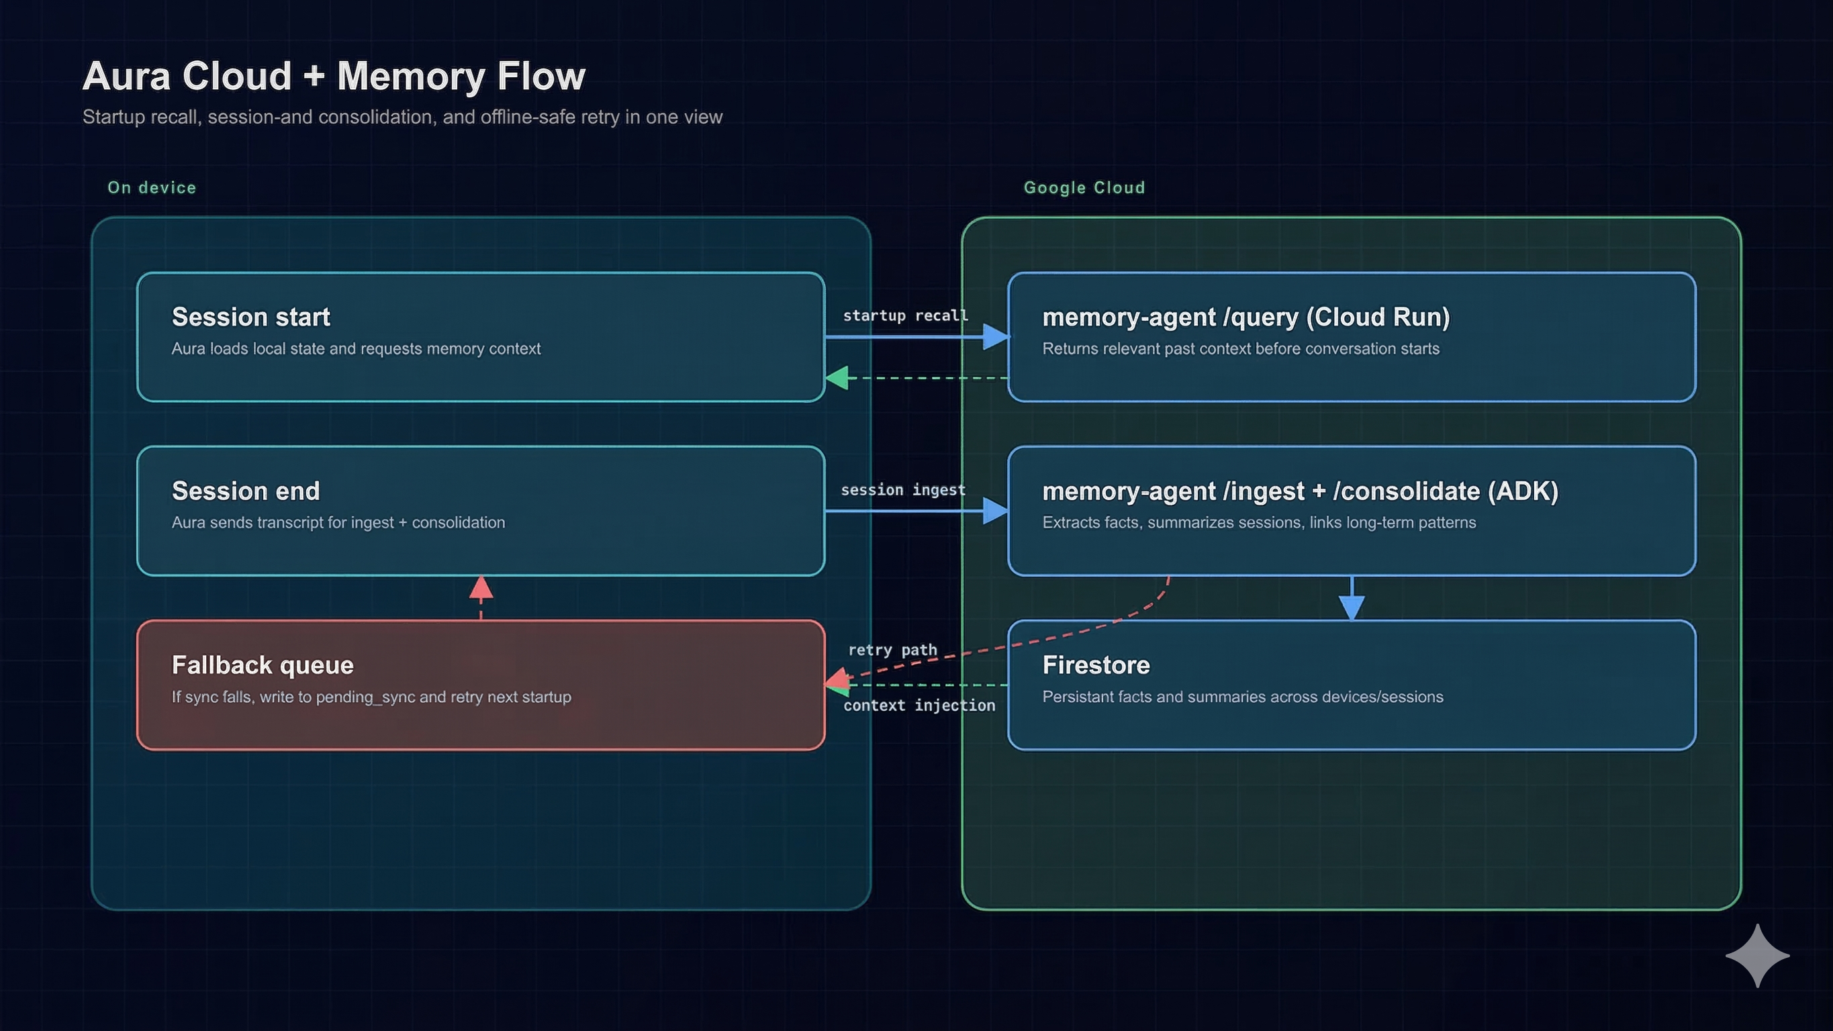Click the retry path label

pos(892,650)
